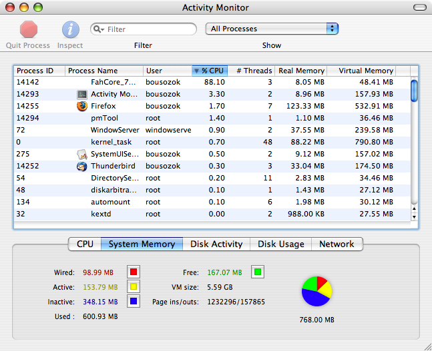
Task: Click the 790.80 MB virtual memory value
Action: [374, 142]
